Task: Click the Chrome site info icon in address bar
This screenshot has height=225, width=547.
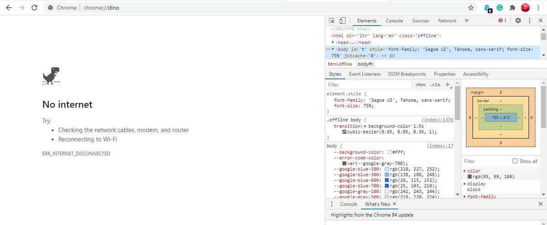Action: pyautogui.click(x=50, y=8)
